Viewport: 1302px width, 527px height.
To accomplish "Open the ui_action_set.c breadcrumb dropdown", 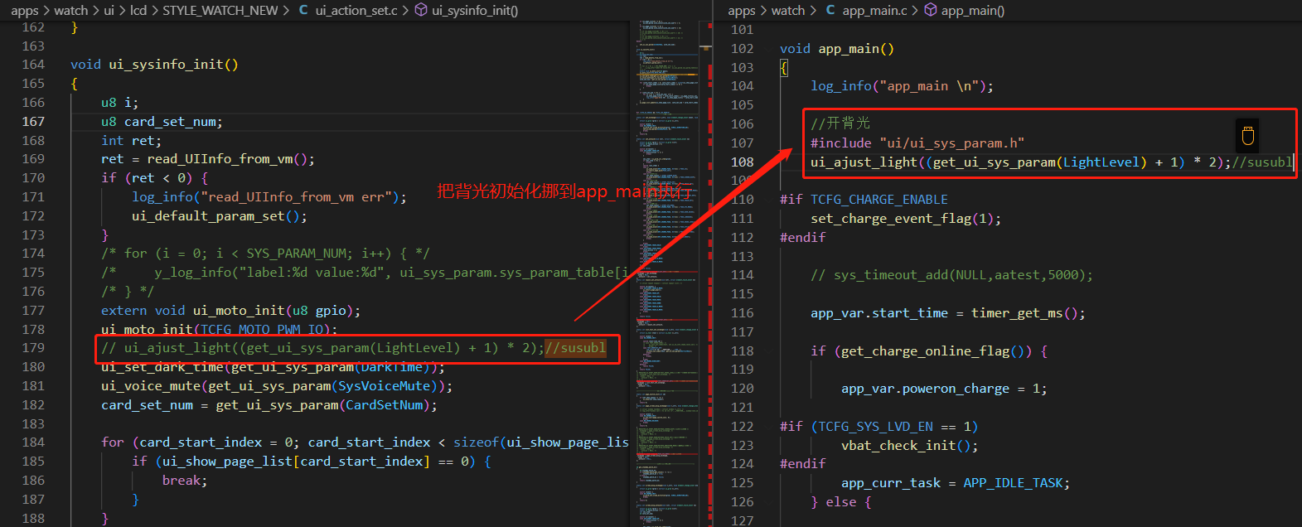I will coord(356,10).
